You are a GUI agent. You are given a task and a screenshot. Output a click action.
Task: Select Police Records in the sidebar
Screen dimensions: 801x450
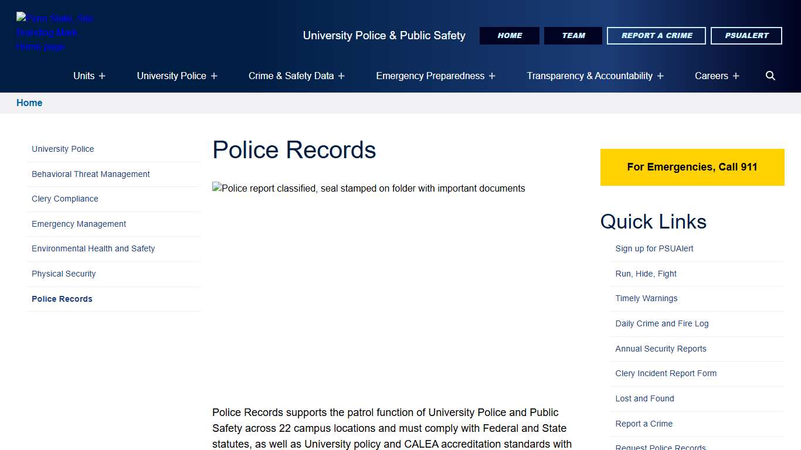pos(62,299)
